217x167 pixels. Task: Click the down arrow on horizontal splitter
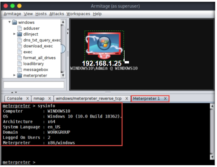16,92
